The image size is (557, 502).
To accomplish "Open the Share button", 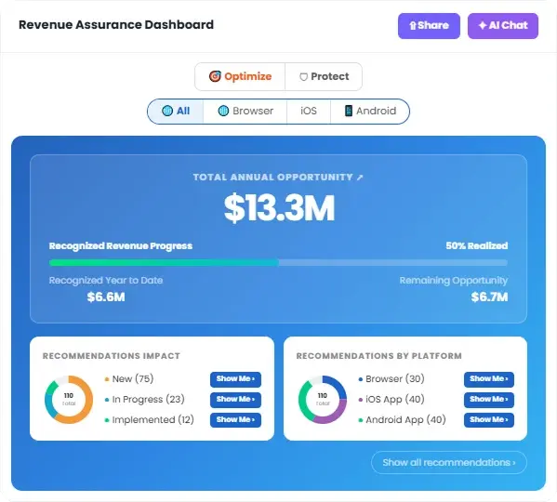I will click(x=429, y=26).
